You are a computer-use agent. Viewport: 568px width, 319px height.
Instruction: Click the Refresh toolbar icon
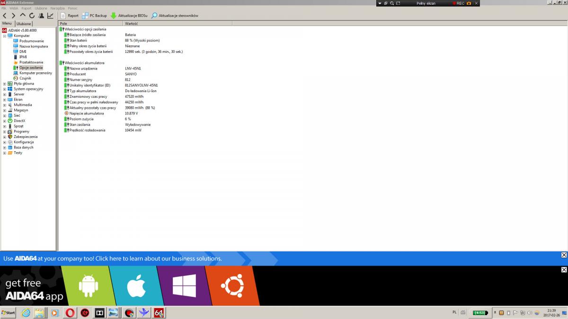[x=32, y=16]
